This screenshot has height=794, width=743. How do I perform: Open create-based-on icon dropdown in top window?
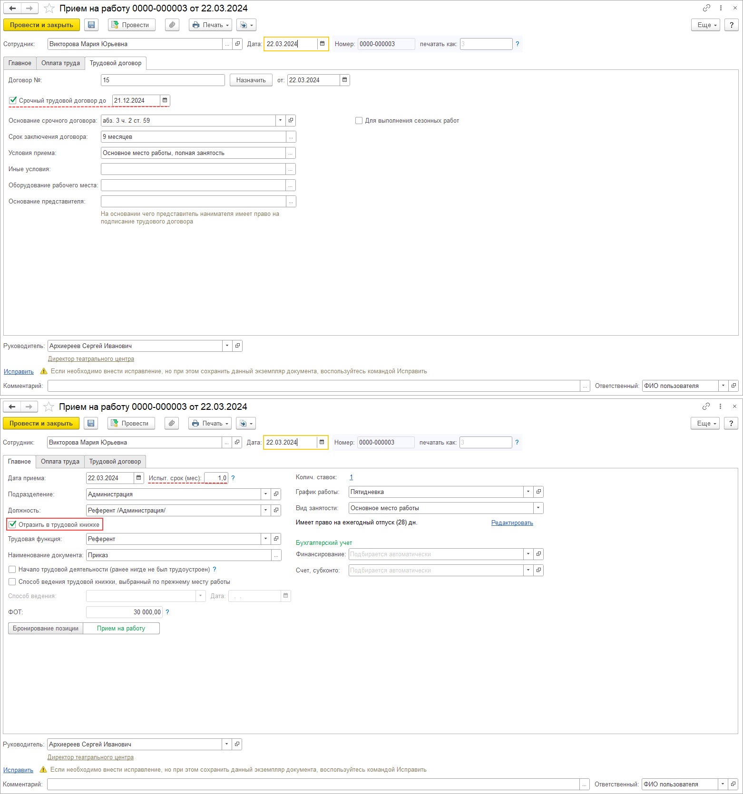246,25
